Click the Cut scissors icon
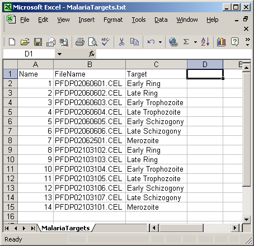This screenshot has width=254, height=246. tap(121, 42)
